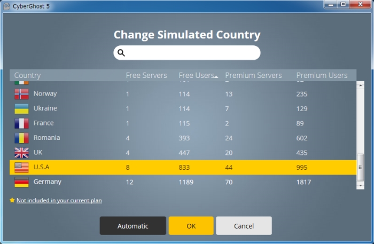Click Germany's 1189 free users value
Image resolution: width=374 pixels, height=244 pixels.
point(186,182)
